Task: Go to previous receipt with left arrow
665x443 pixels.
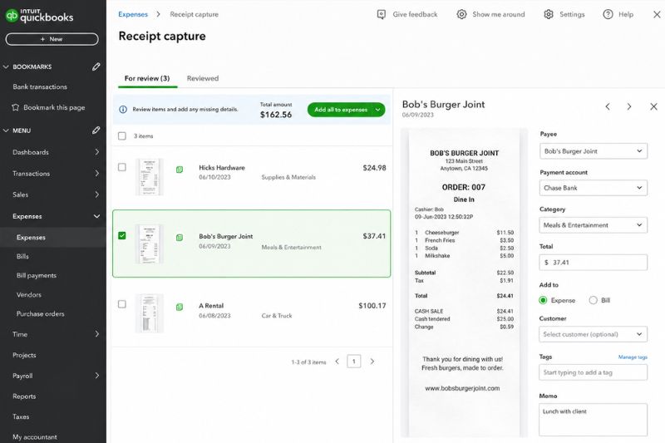Action: (x=608, y=106)
